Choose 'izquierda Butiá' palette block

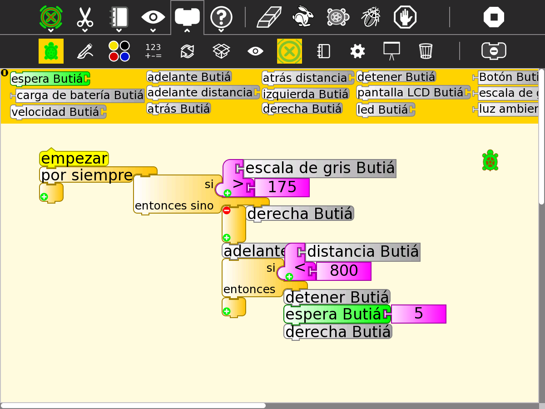[306, 94]
